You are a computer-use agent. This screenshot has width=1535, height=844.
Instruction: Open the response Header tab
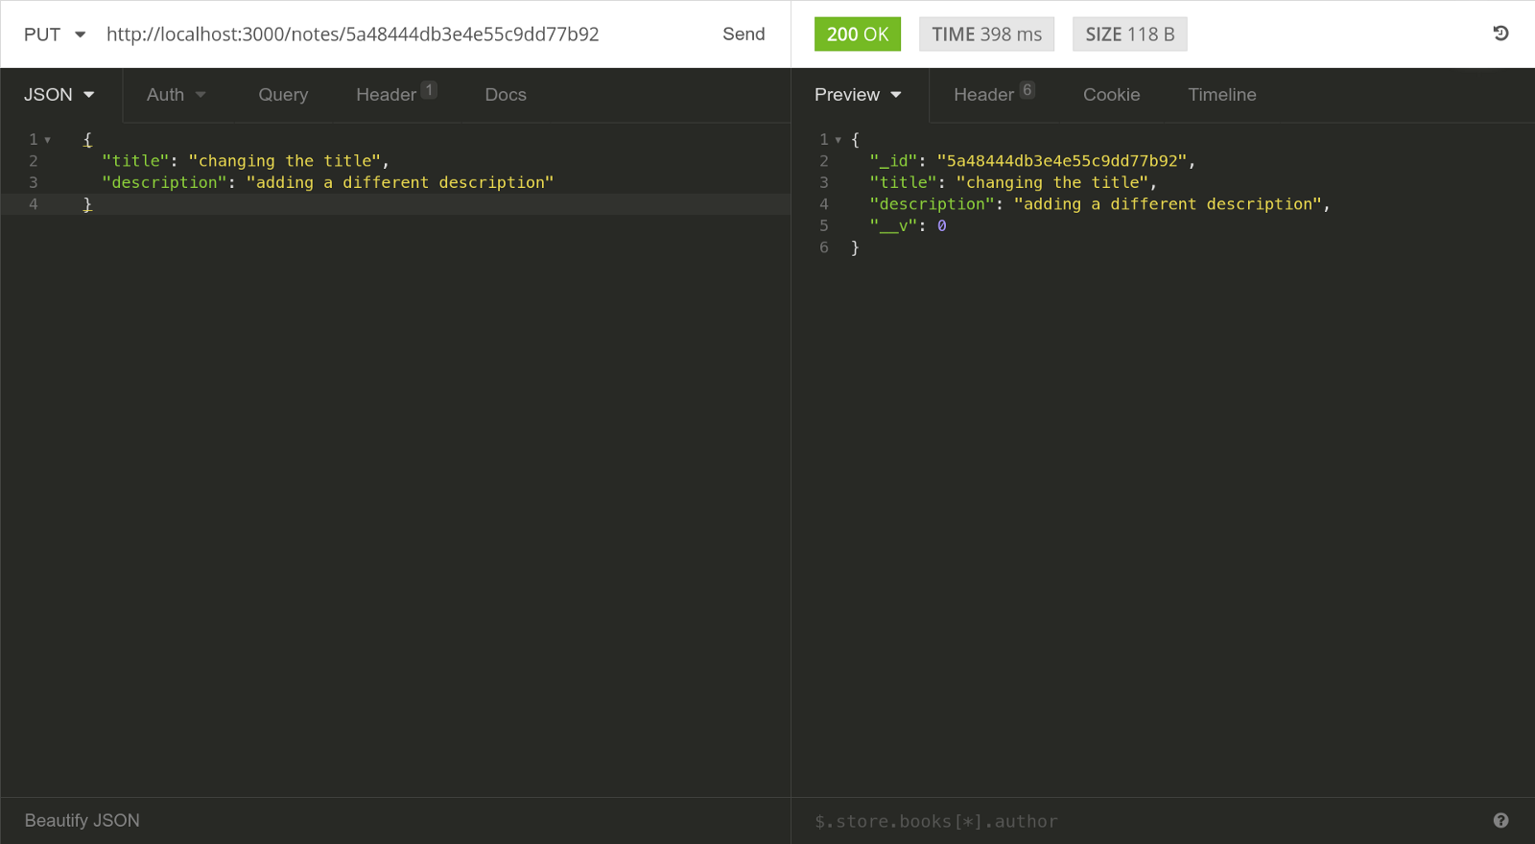(x=983, y=95)
